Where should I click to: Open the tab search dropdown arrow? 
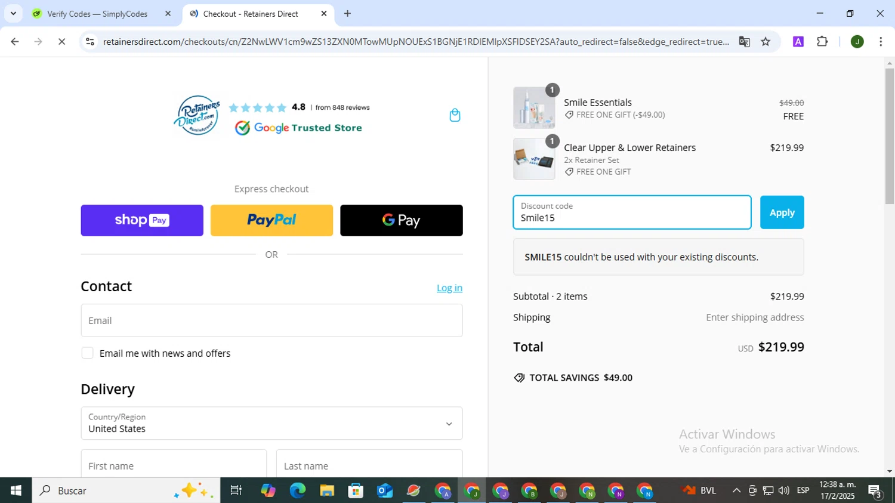pyautogui.click(x=13, y=14)
